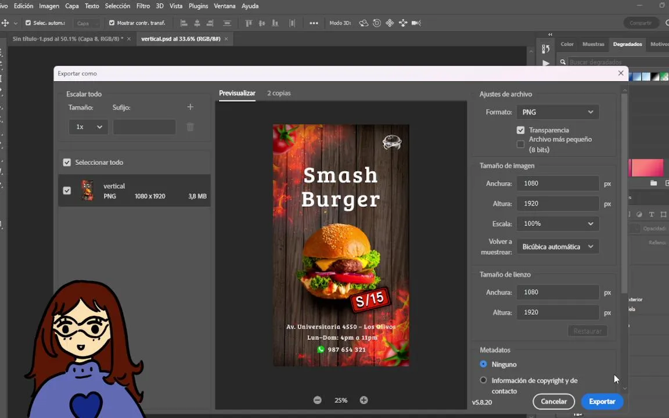The image size is (669, 418).
Task: Select the pink-red gradient swatch
Action: point(648,168)
